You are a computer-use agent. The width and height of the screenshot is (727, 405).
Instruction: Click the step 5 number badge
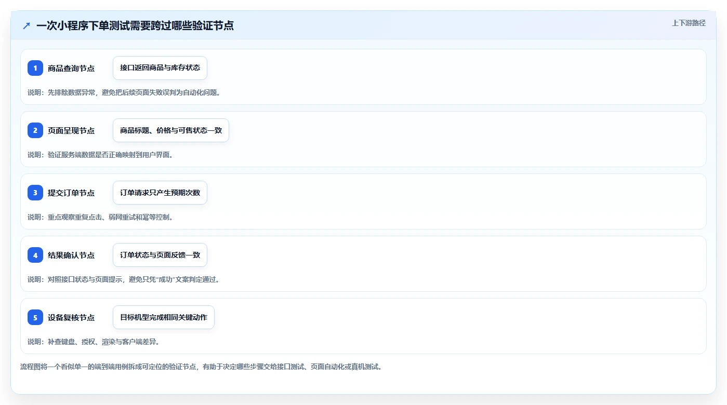point(35,317)
